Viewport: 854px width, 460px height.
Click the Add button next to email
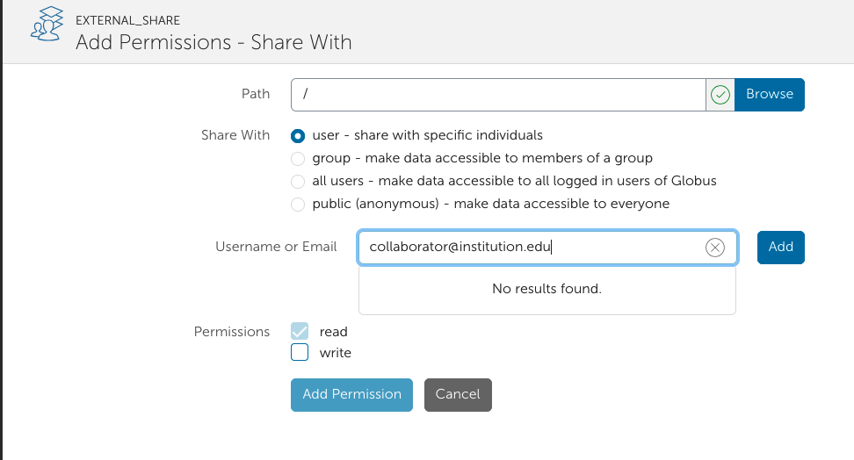(x=780, y=248)
